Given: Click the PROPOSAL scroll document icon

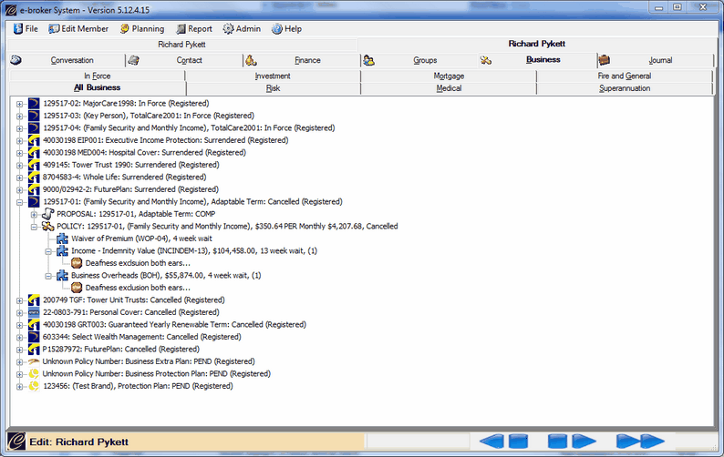Looking at the screenshot, I should click(x=47, y=214).
